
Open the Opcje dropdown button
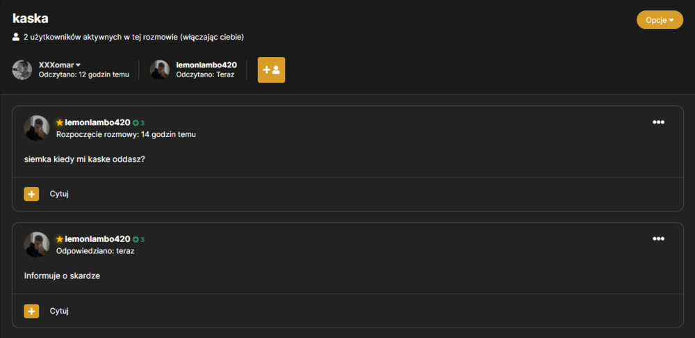[660, 20]
